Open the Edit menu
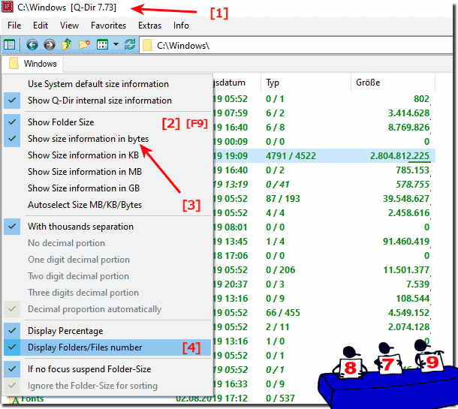The width and height of the screenshot is (458, 409). tap(41, 26)
